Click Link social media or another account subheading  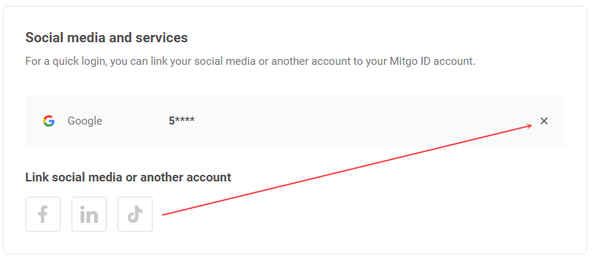pos(129,177)
